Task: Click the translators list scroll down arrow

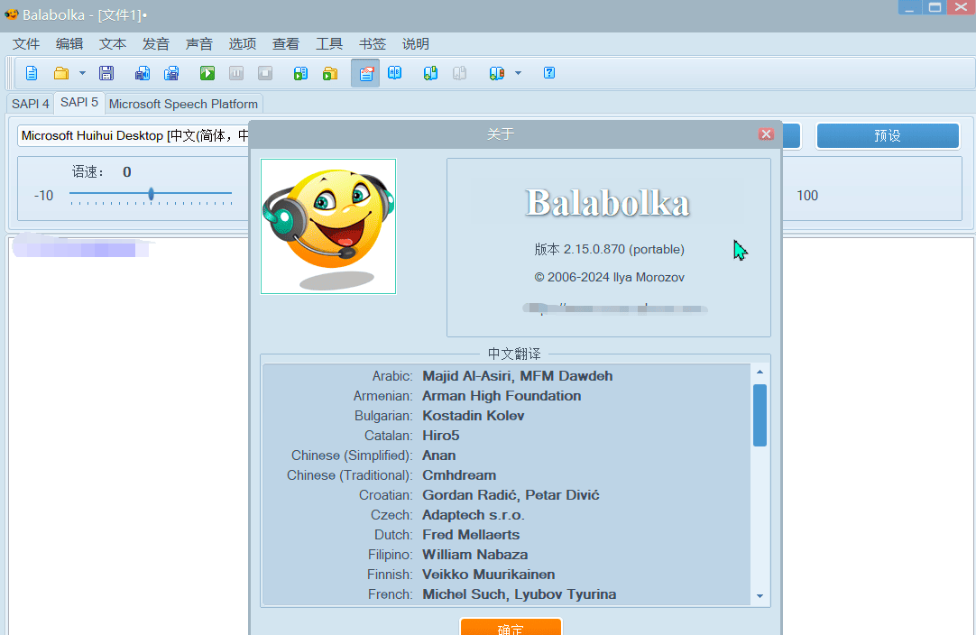Action: [760, 596]
